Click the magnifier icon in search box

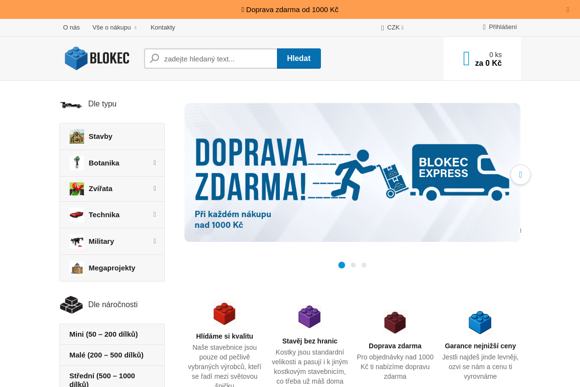pos(155,59)
